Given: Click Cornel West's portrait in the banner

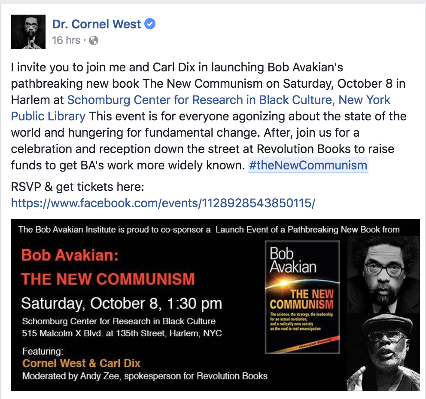Looking at the screenshot, I should click(383, 275).
